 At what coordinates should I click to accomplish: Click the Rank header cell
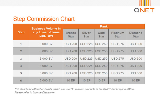point(104,26)
